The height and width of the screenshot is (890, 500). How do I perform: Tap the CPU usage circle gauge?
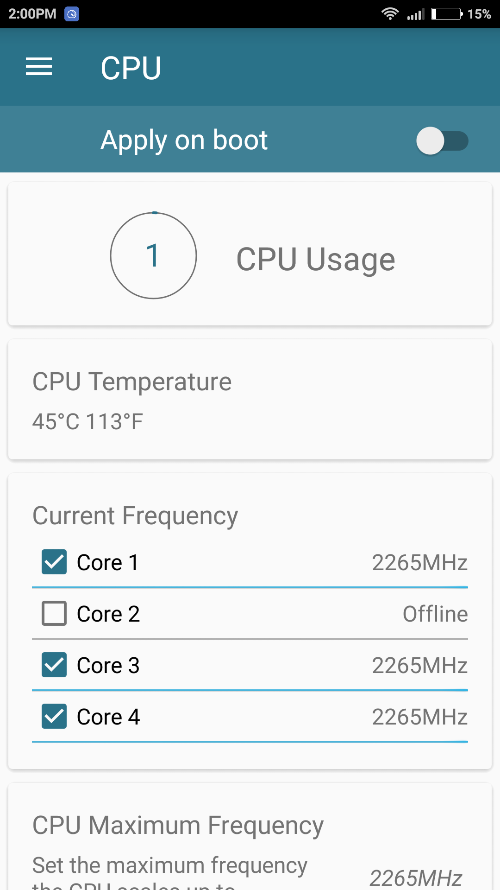click(153, 255)
